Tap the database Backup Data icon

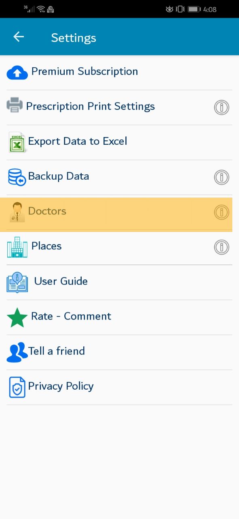click(17, 177)
